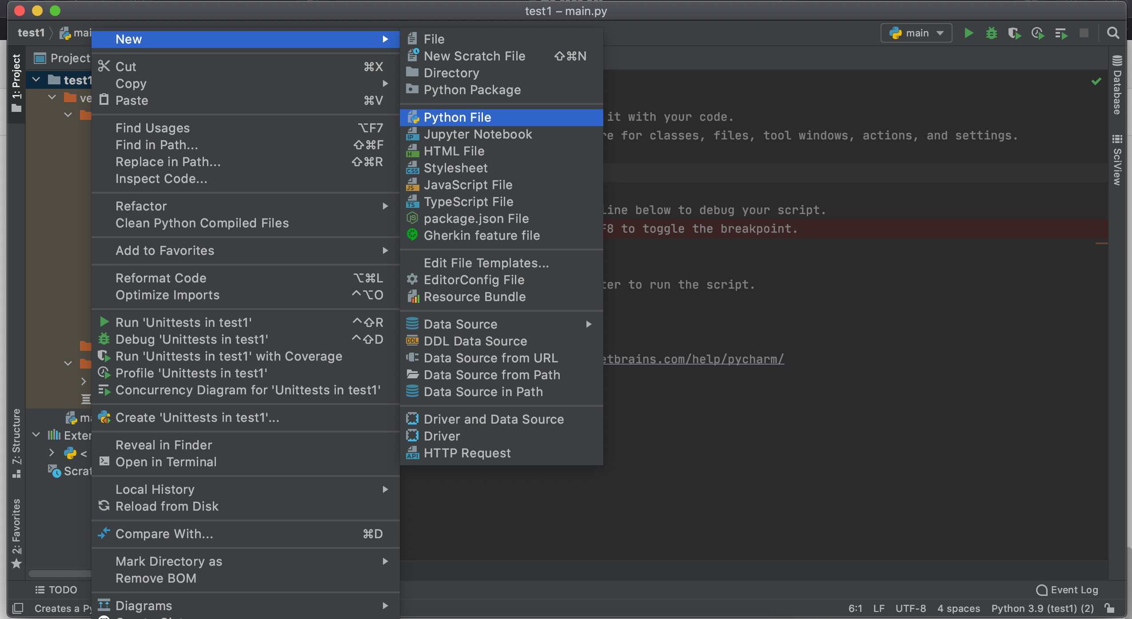
Task: Click the Python 3.9 interpreter status widget
Action: 1042,608
